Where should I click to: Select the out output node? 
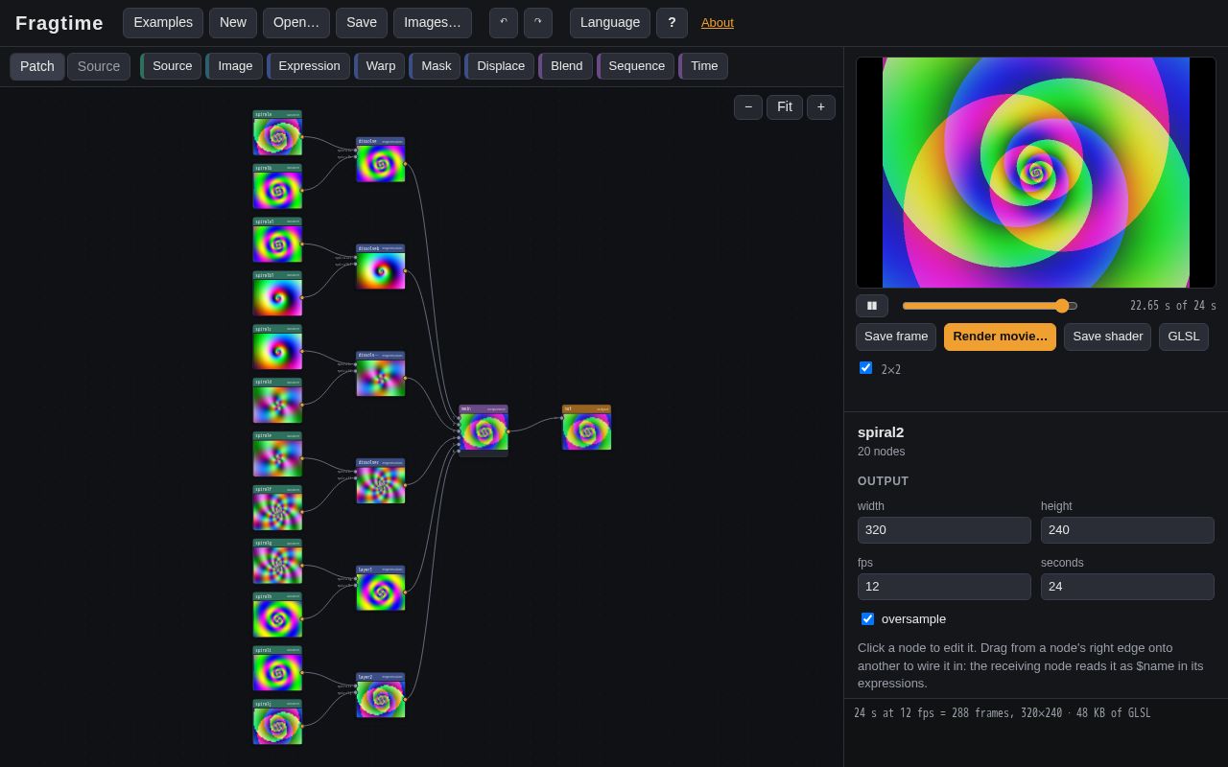coord(587,428)
